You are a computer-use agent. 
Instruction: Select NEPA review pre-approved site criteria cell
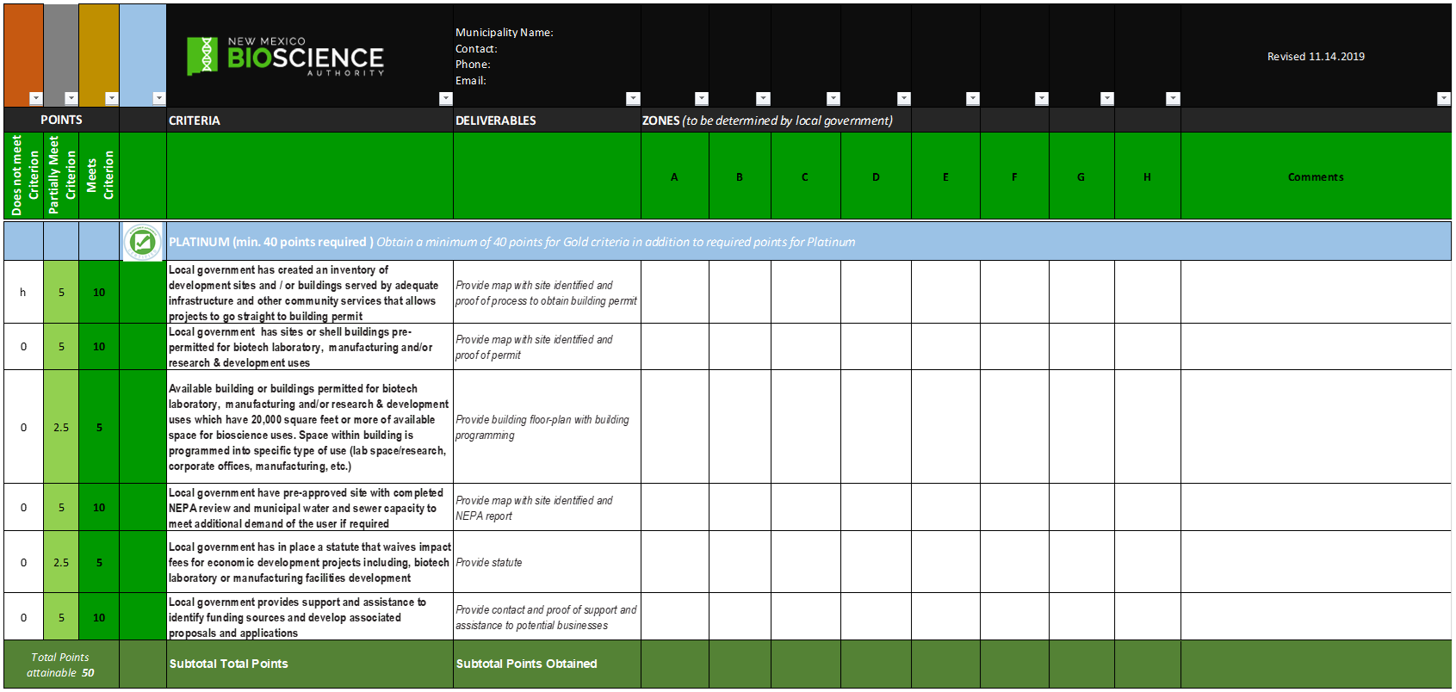[x=310, y=508]
